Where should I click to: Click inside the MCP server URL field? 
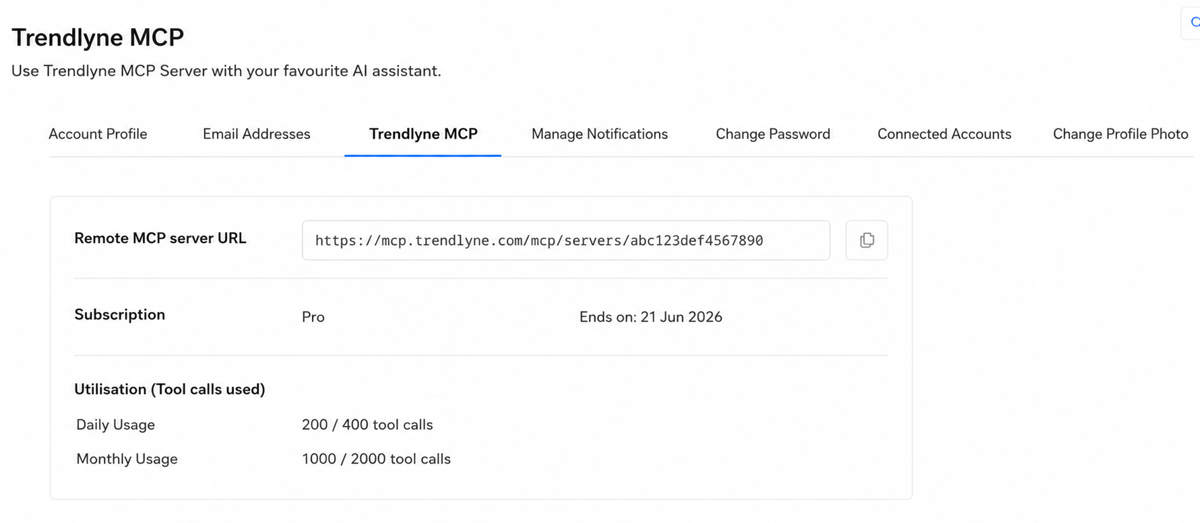click(566, 240)
